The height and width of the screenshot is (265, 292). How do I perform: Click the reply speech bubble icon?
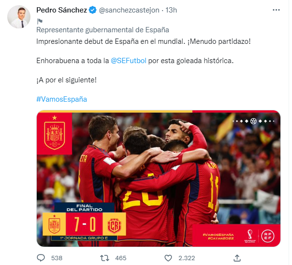point(41,258)
